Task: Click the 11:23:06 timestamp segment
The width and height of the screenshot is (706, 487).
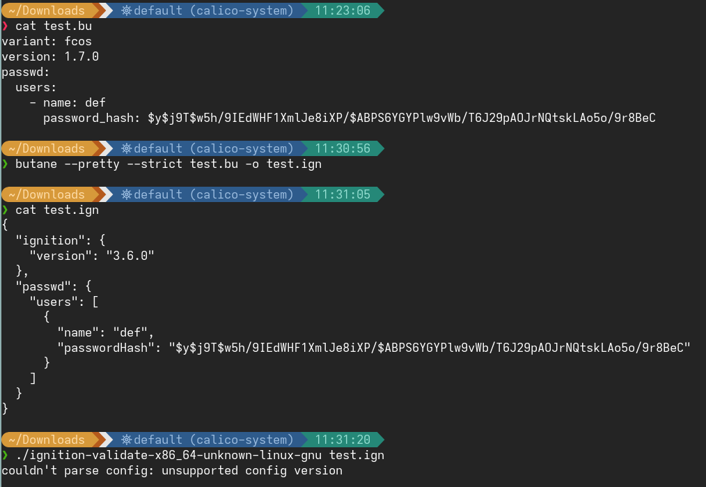Action: click(x=343, y=10)
